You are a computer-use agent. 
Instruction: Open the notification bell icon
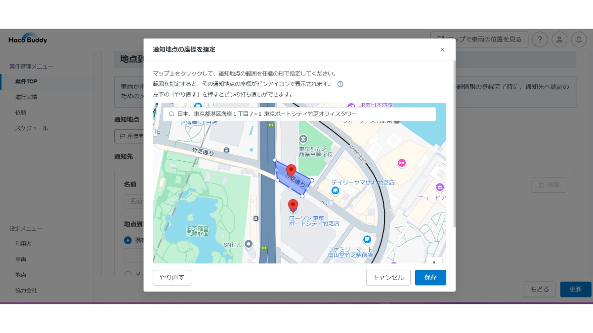(x=579, y=39)
